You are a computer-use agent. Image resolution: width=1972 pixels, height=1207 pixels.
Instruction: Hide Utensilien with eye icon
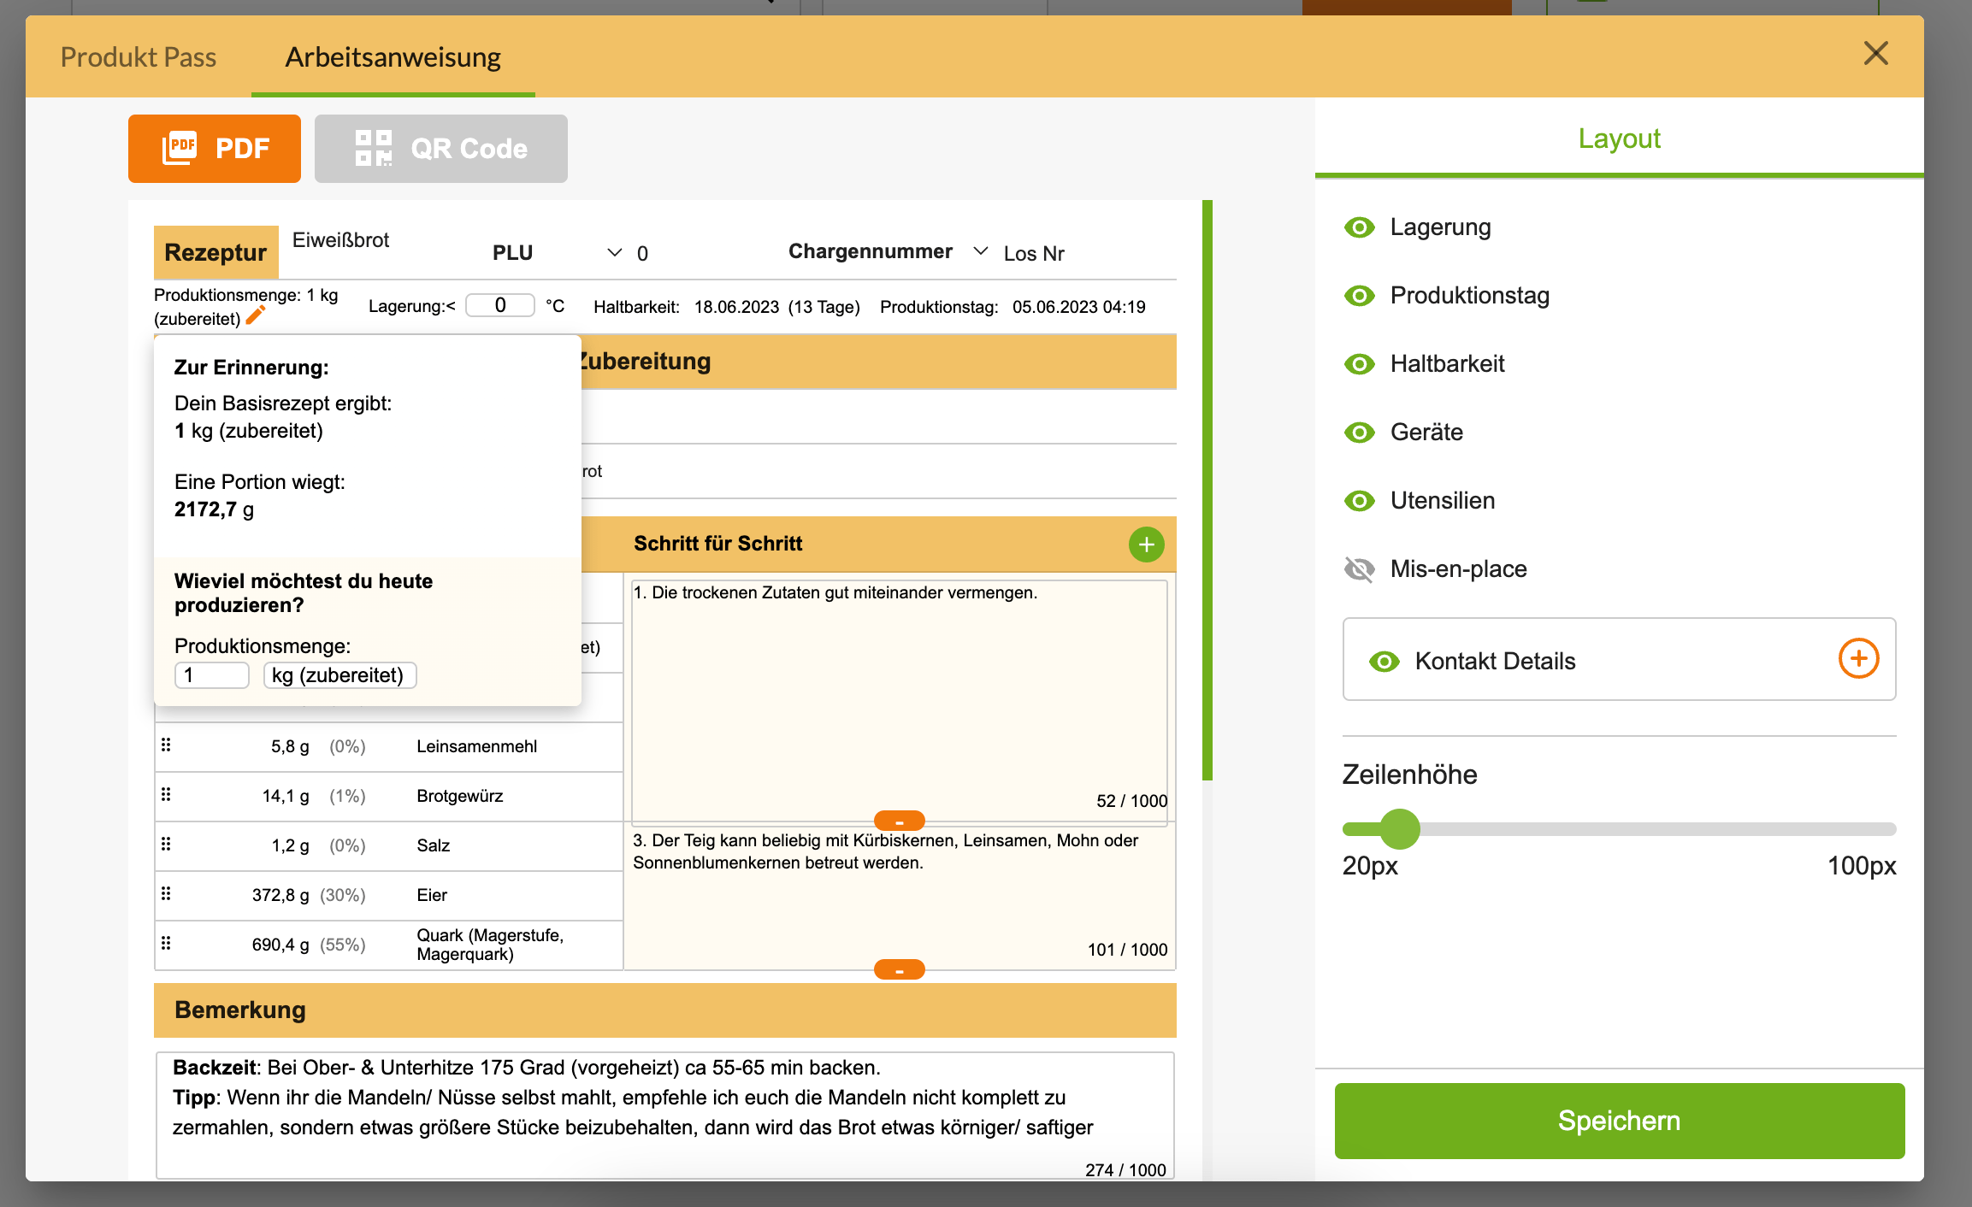point(1360,501)
